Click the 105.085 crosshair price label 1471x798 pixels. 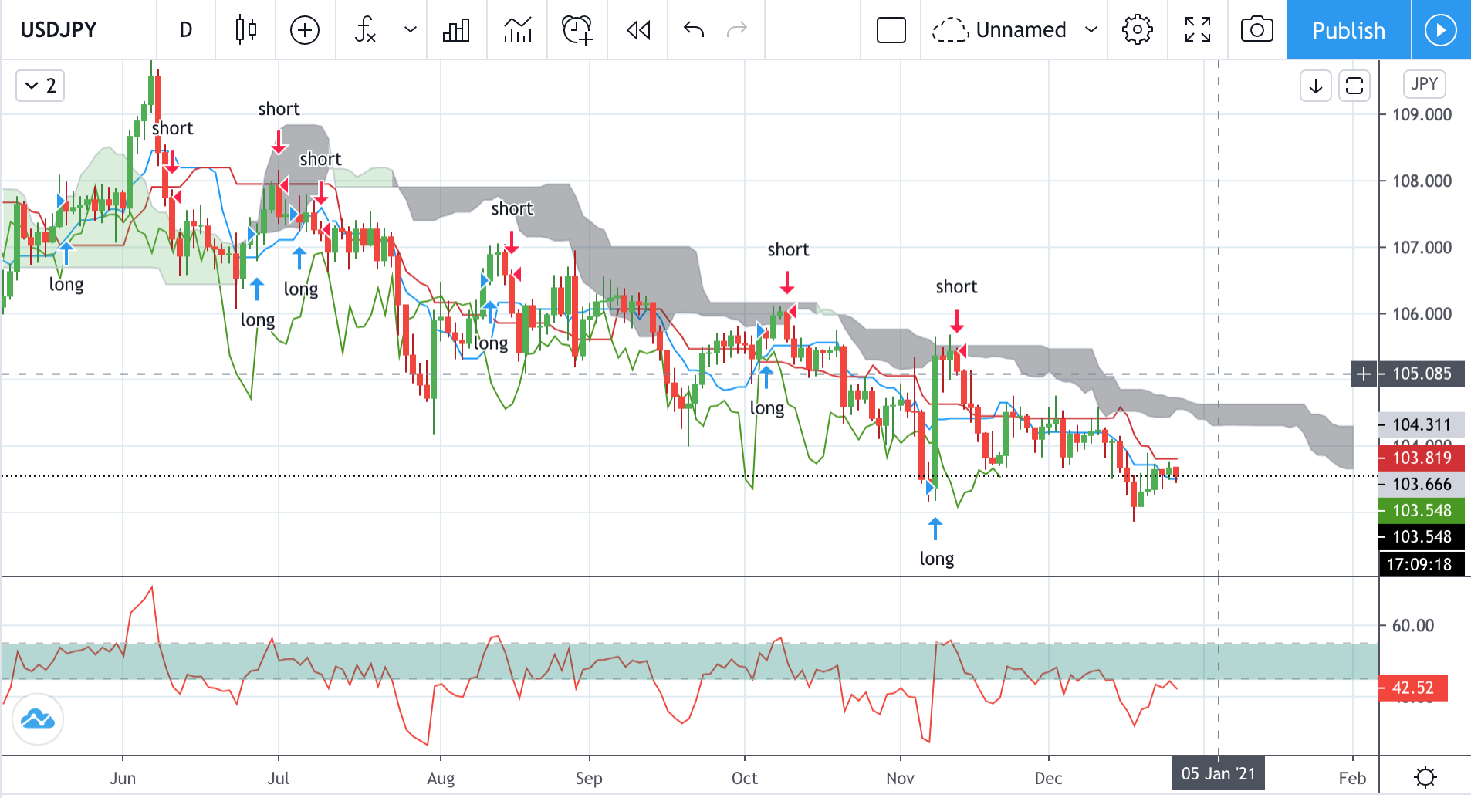[x=1422, y=374]
